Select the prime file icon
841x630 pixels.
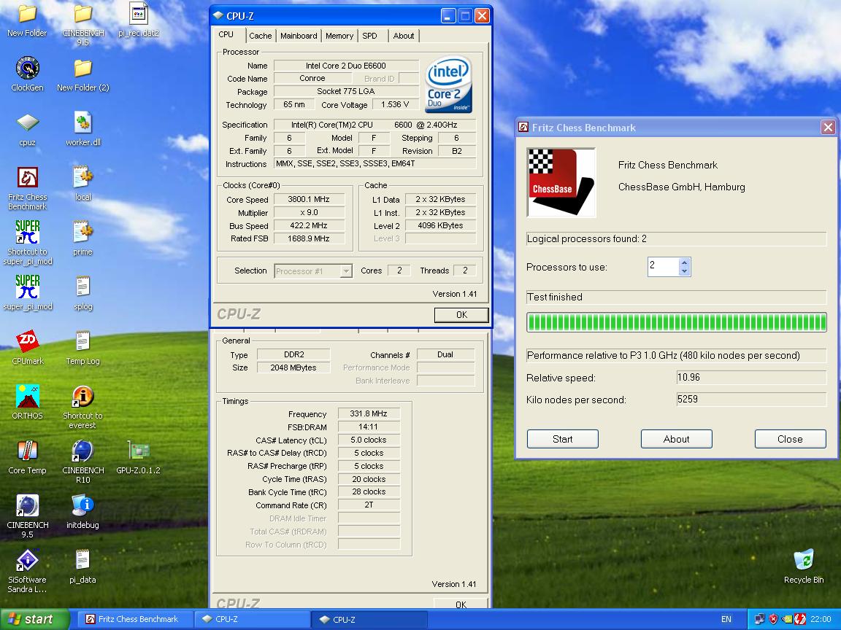(x=82, y=238)
